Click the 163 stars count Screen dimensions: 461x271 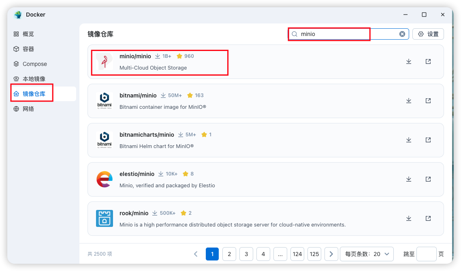pyautogui.click(x=199, y=95)
